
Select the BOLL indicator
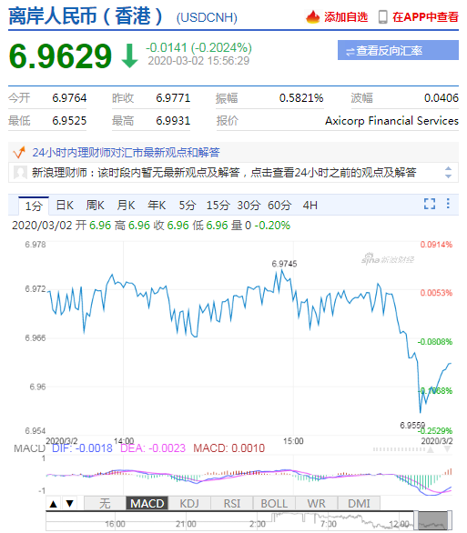point(274,503)
